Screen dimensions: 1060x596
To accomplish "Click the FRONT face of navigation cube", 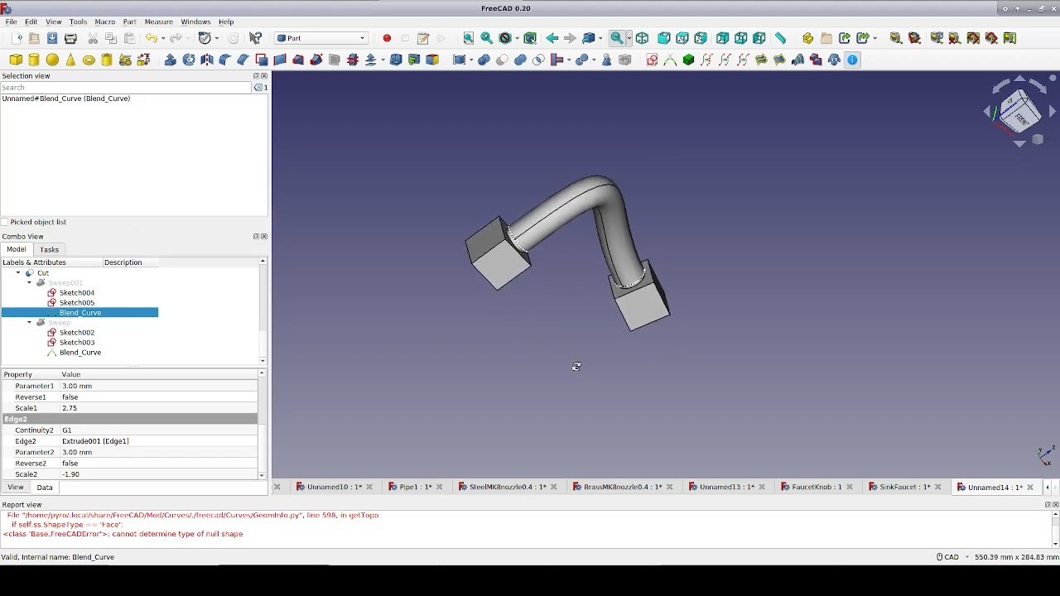I will point(1022,118).
